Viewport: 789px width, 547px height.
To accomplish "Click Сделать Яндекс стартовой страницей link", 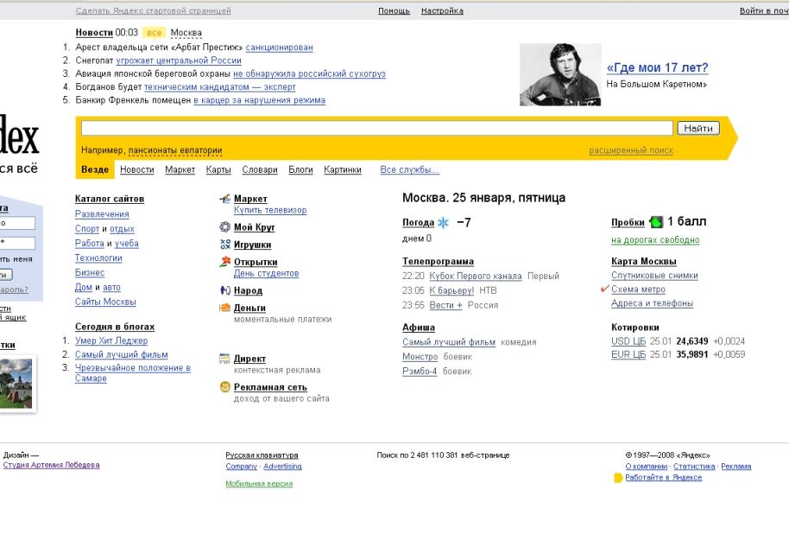I will (154, 10).
